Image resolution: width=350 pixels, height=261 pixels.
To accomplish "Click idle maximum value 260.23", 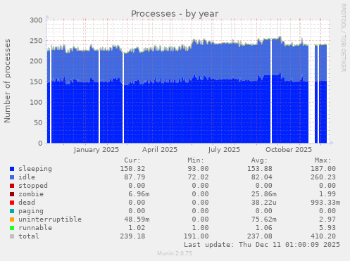I will click(x=323, y=177).
